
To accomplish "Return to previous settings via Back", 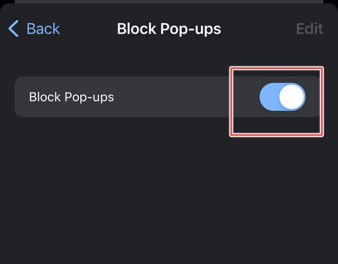I will coord(34,29).
